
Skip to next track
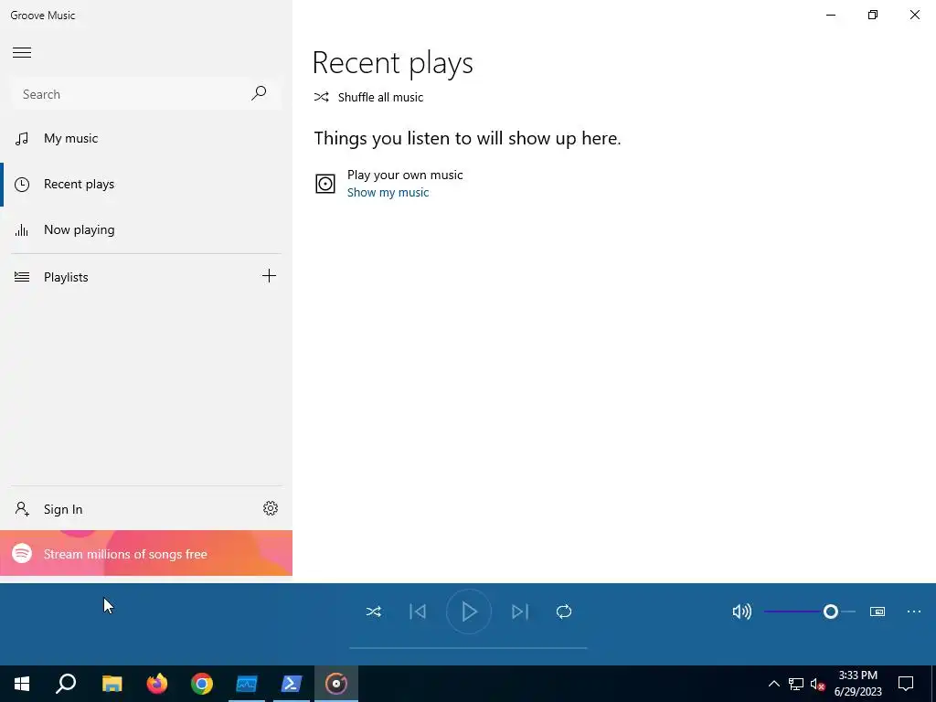520,612
